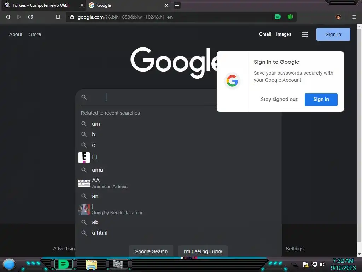
Task: Bookmark this page with the bookmark icon
Action: click(x=58, y=17)
